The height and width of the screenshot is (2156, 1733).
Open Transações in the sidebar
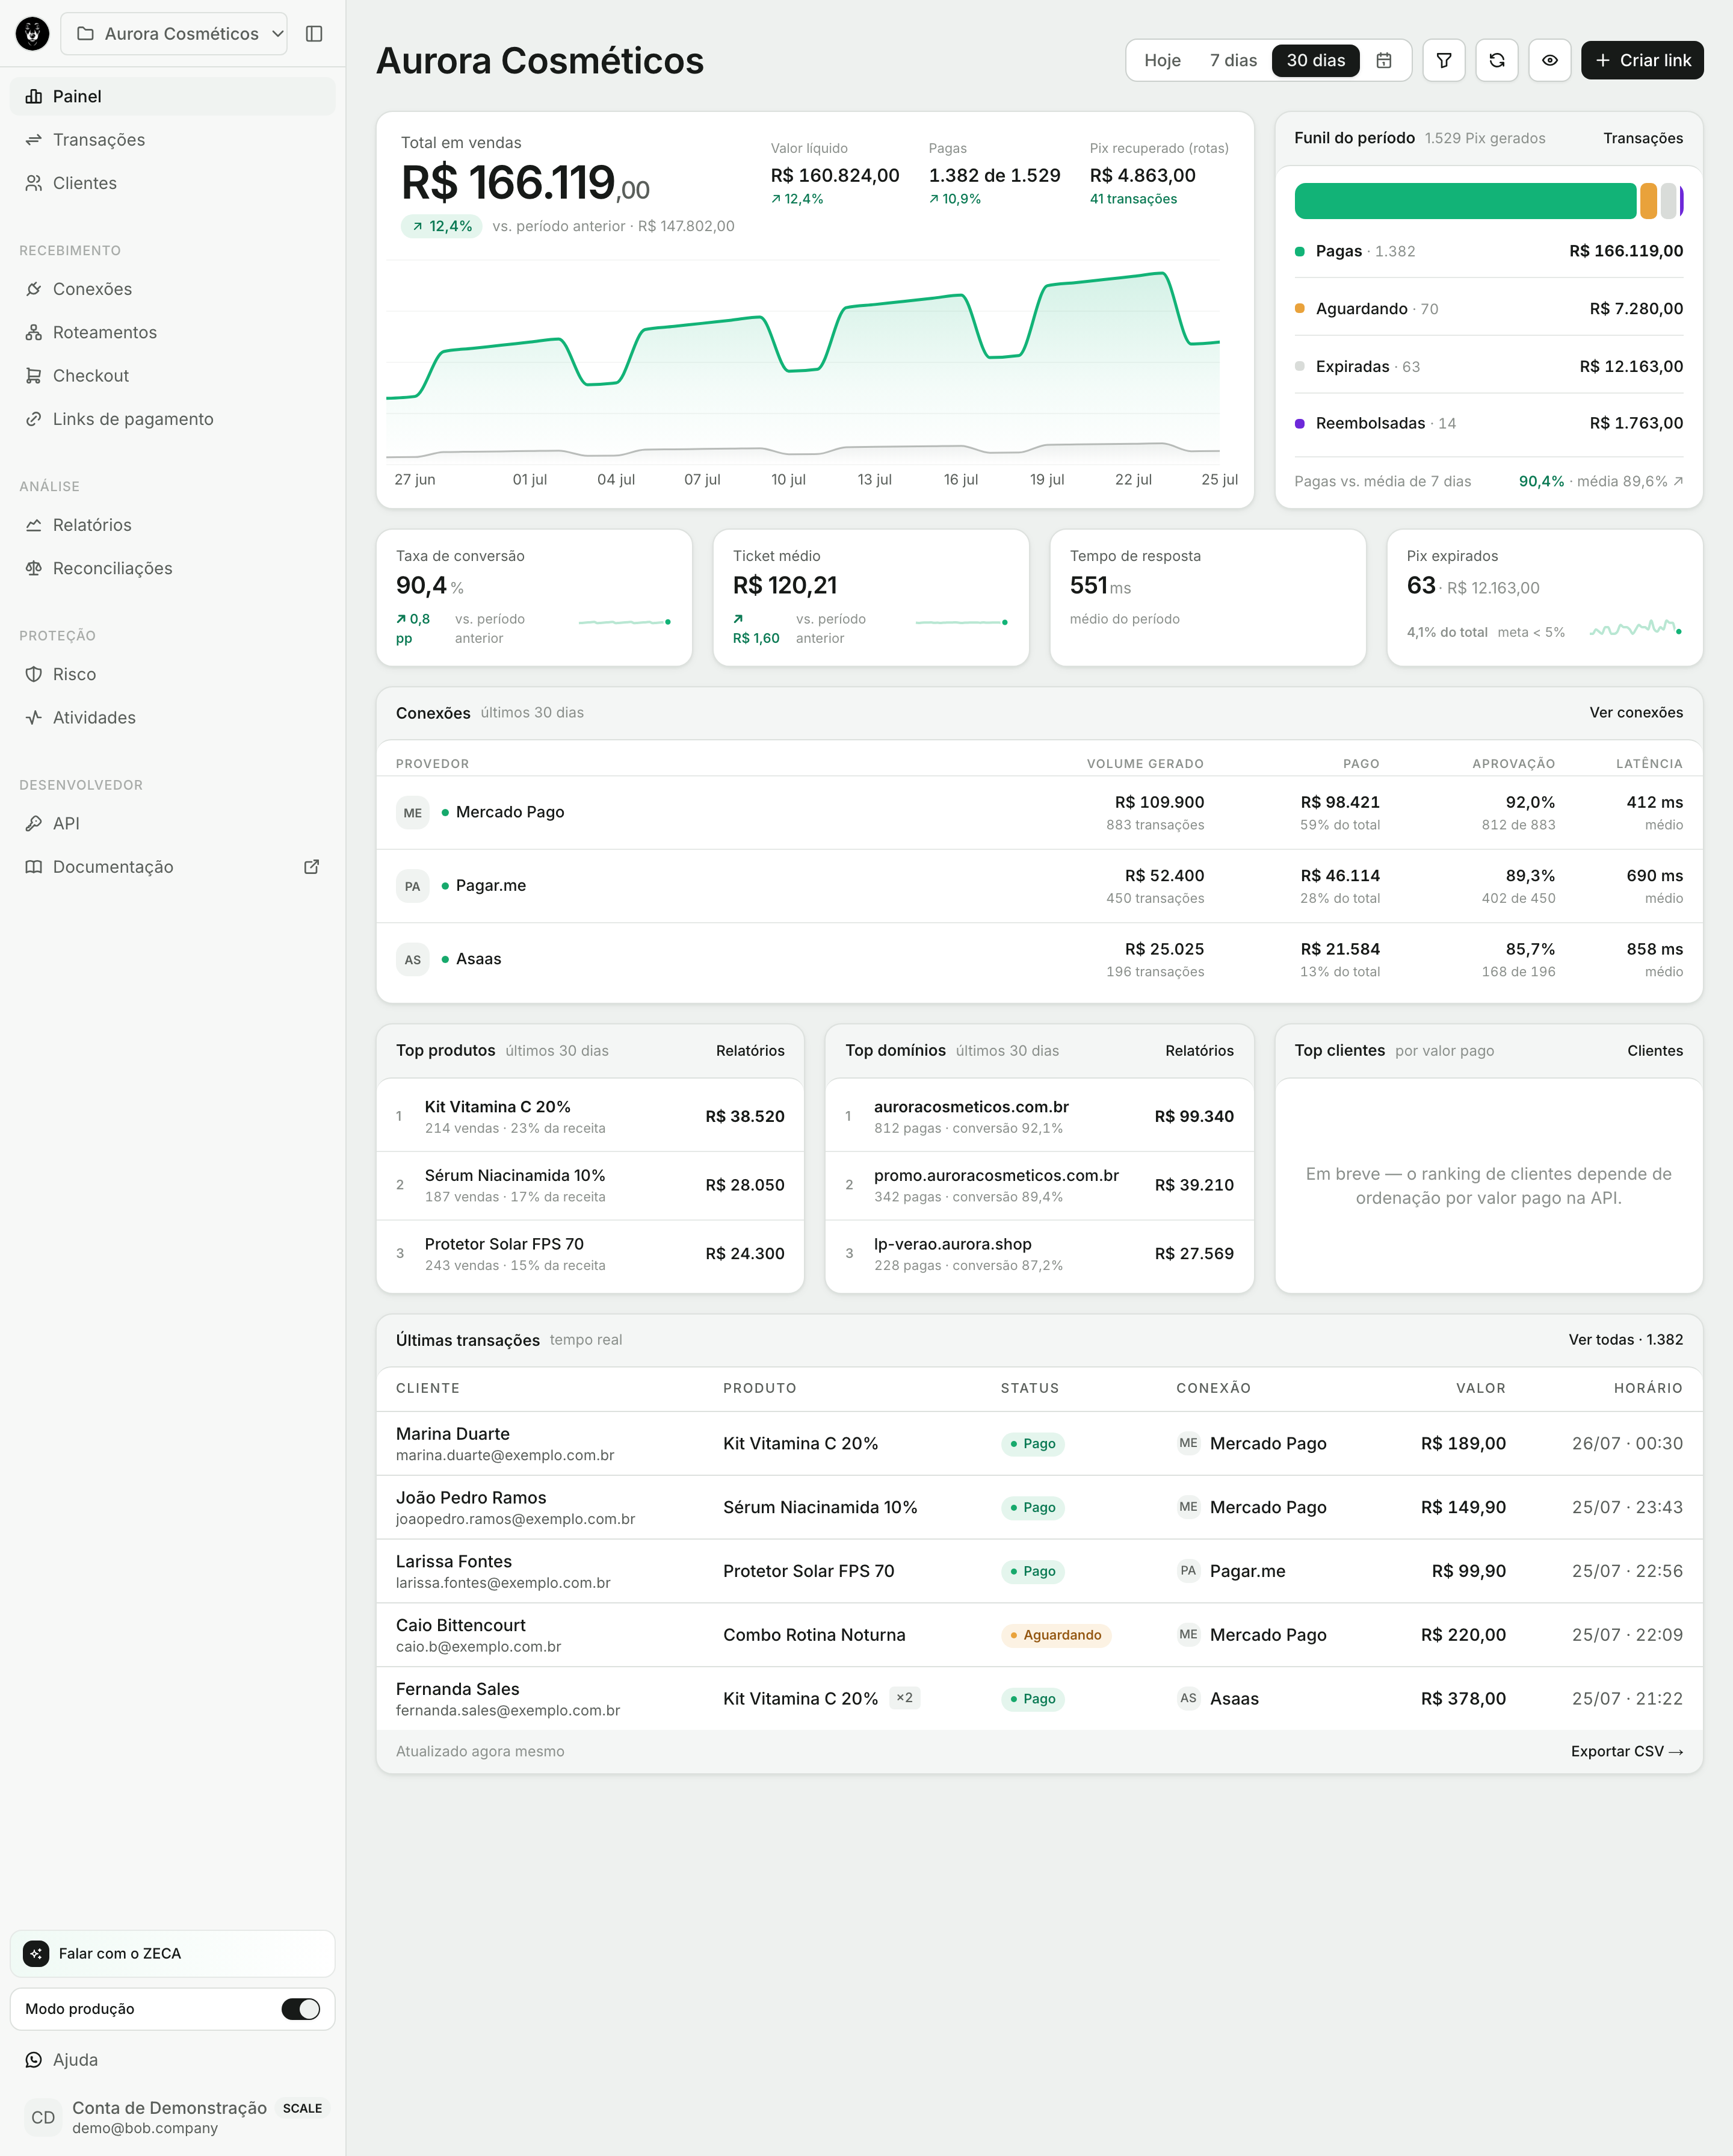pyautogui.click(x=173, y=140)
